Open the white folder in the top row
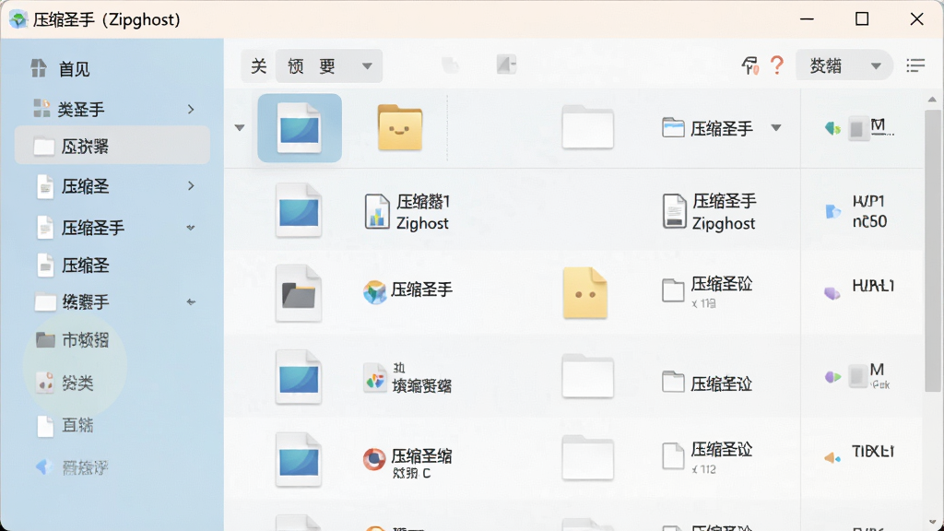This screenshot has width=944, height=531. tap(587, 127)
